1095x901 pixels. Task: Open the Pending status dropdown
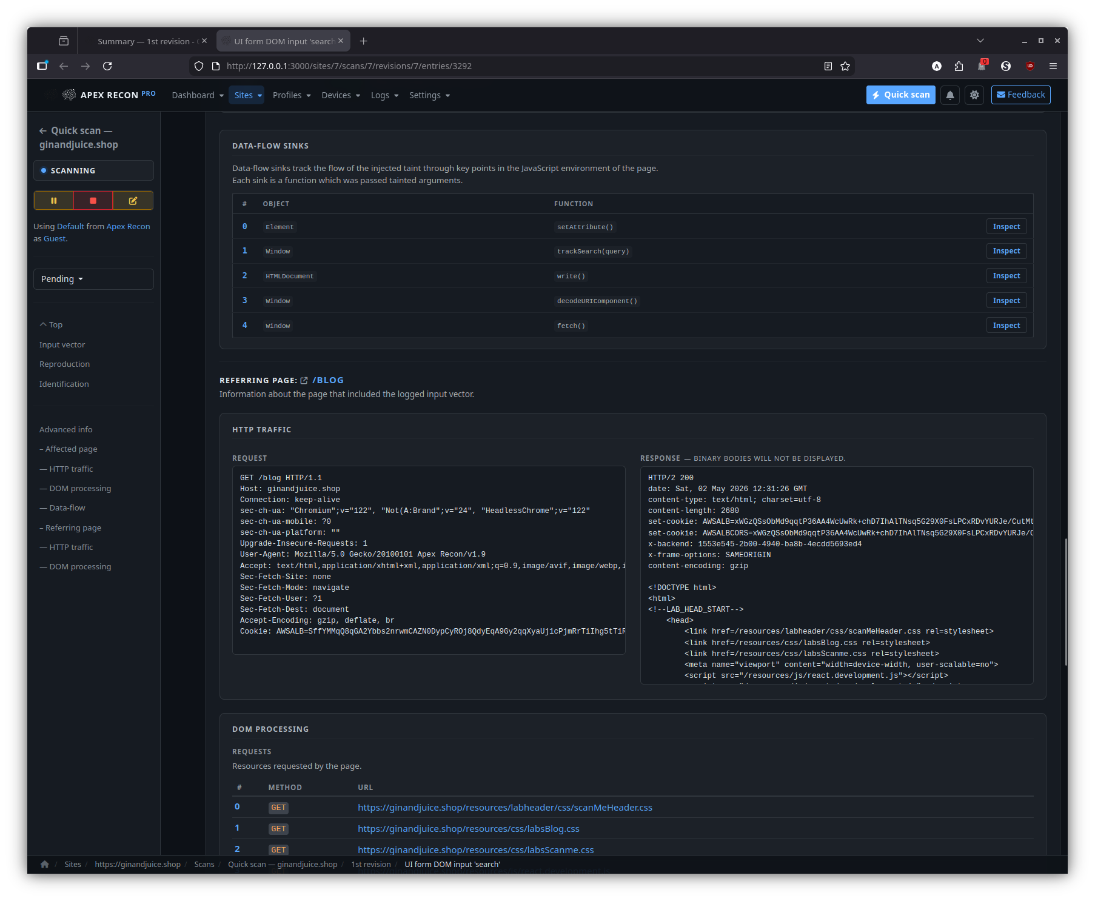(93, 279)
